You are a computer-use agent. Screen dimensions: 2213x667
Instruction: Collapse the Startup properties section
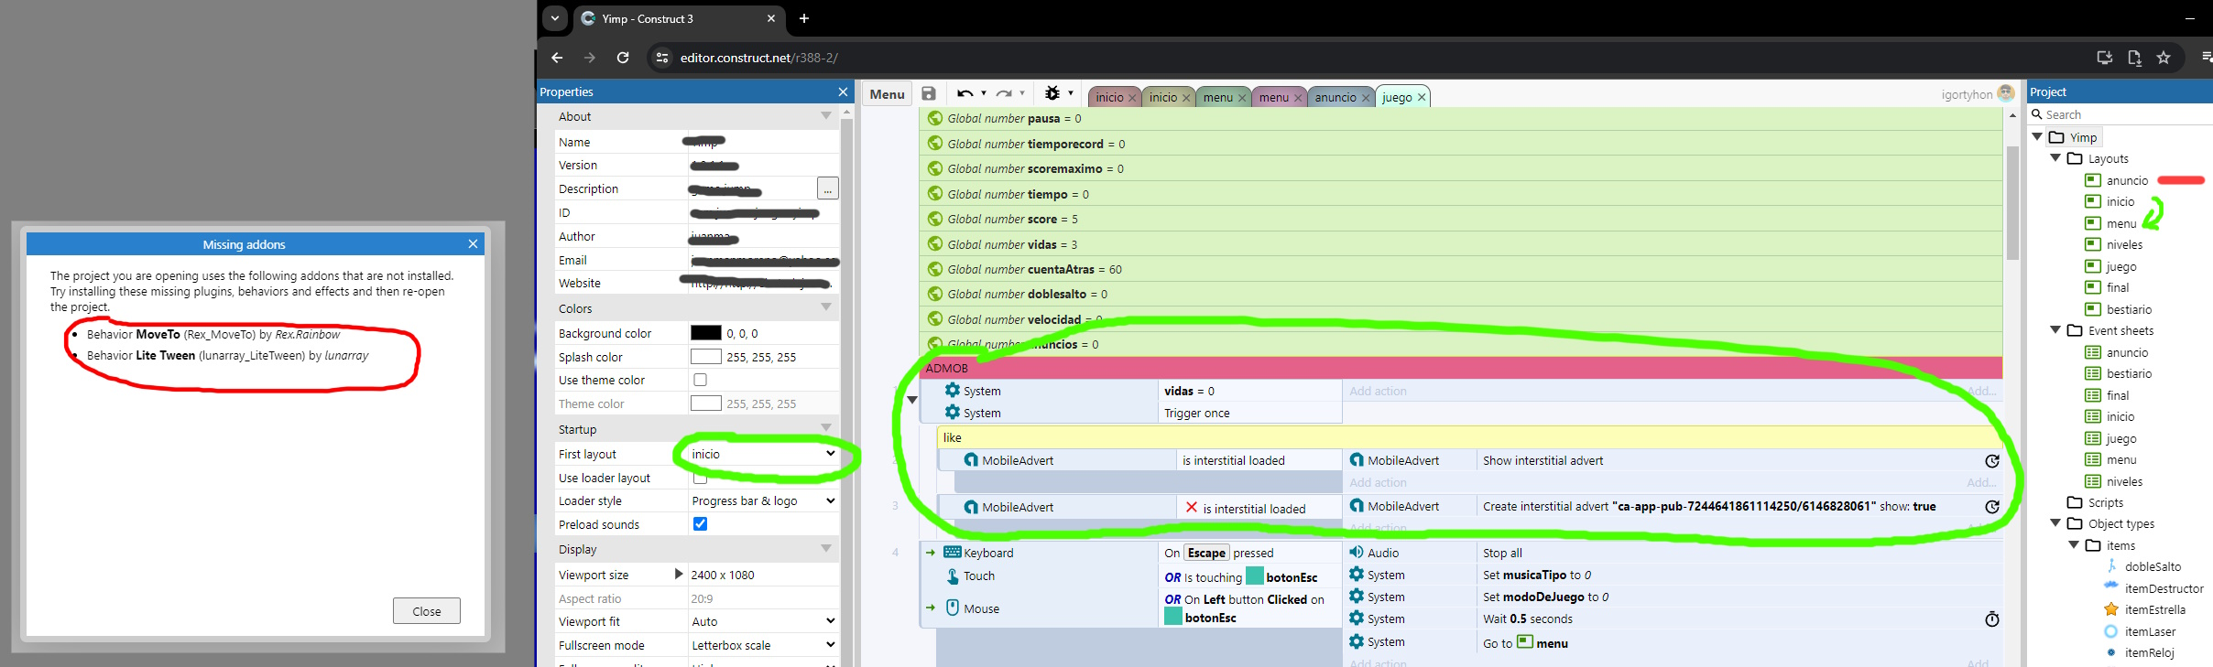click(825, 428)
